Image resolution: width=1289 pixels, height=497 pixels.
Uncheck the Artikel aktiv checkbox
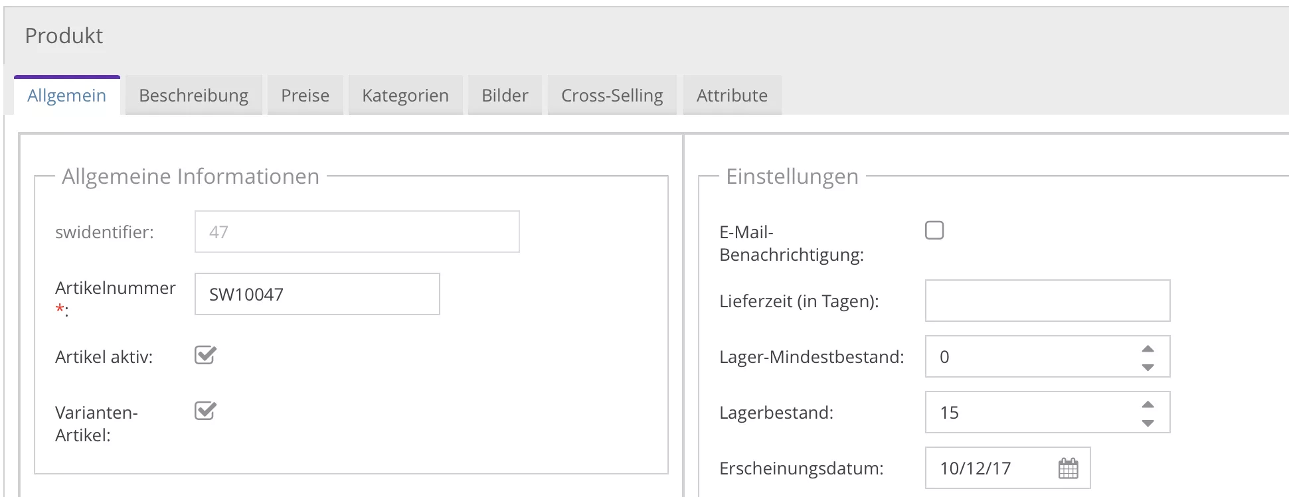(x=205, y=356)
